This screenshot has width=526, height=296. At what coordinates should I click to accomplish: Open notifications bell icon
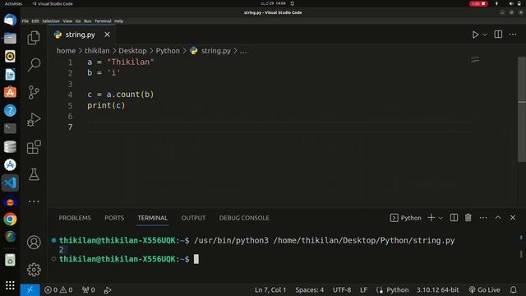(513, 289)
